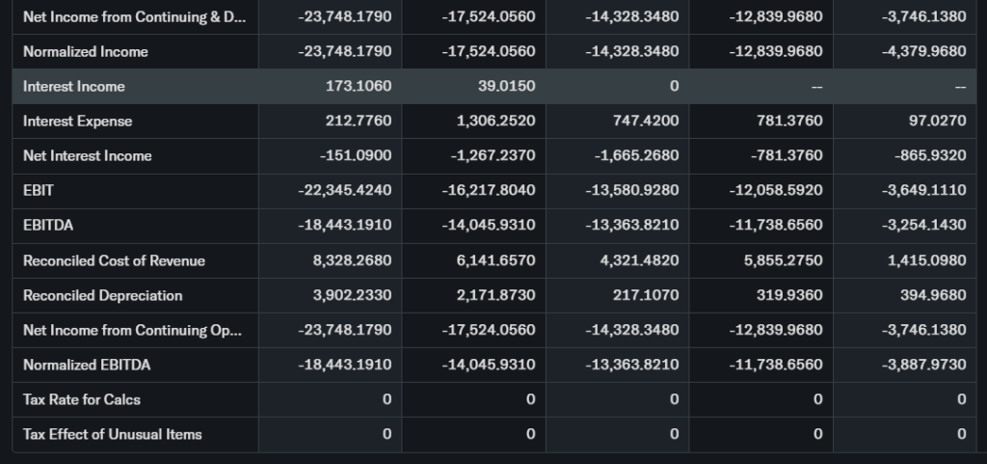Click the truncated Net Income from Continuing Op... label

(132, 330)
